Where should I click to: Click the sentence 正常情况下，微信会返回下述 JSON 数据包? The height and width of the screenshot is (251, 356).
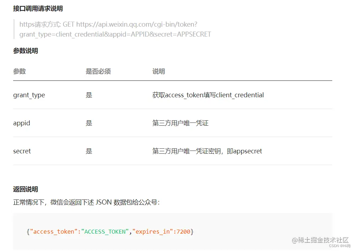click(x=86, y=202)
